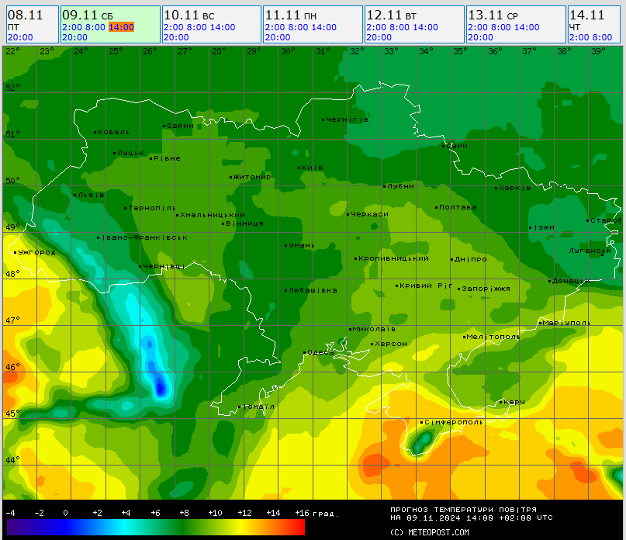Screen dimensions: 626x540
Task: Click the highlighted 14:00 time on 09.11
Action: 121,27
